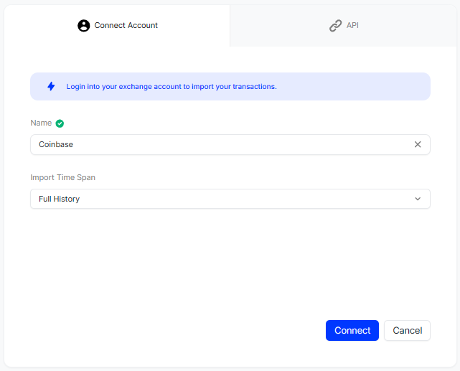Click the Name field label
This screenshot has width=460, height=371.
click(x=41, y=123)
